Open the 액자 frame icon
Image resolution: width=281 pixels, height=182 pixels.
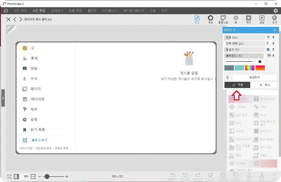click(x=248, y=19)
